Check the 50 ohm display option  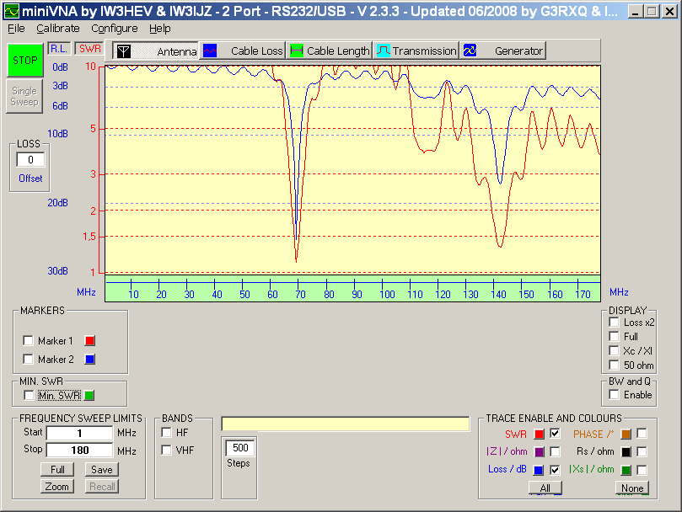[615, 365]
